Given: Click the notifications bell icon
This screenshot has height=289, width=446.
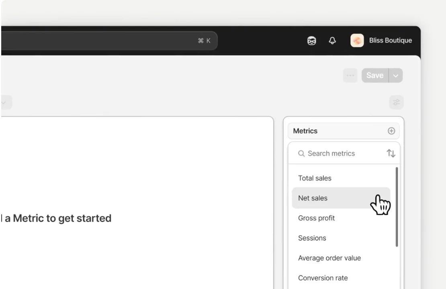Looking at the screenshot, I should tap(332, 41).
